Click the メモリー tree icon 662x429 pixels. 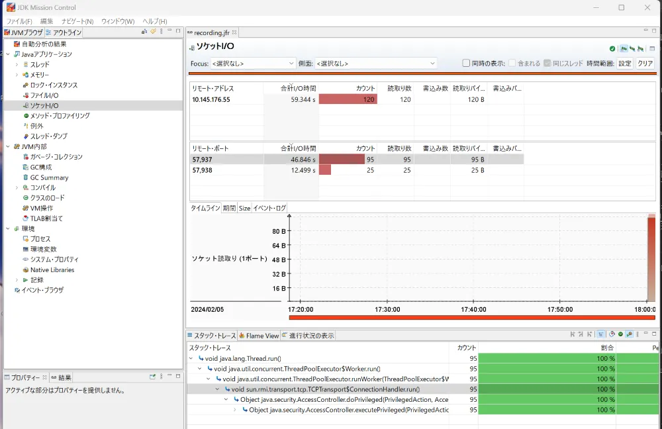point(26,75)
